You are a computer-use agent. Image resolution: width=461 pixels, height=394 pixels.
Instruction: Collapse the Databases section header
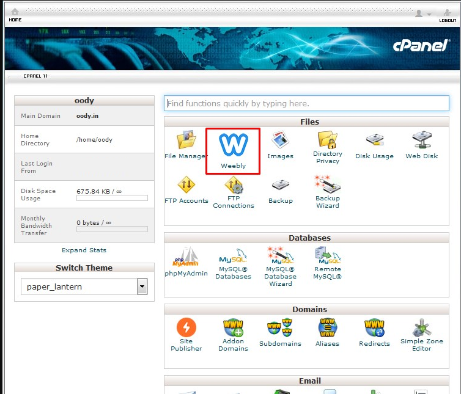click(306, 238)
